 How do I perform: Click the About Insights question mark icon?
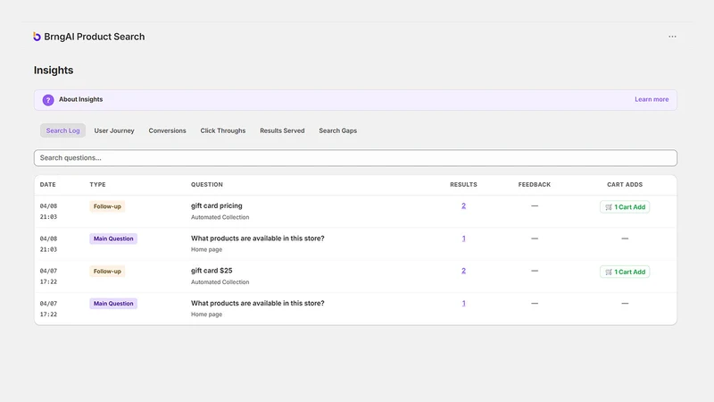tap(48, 100)
